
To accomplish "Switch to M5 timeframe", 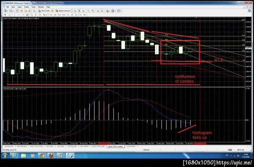I will point(55,15).
